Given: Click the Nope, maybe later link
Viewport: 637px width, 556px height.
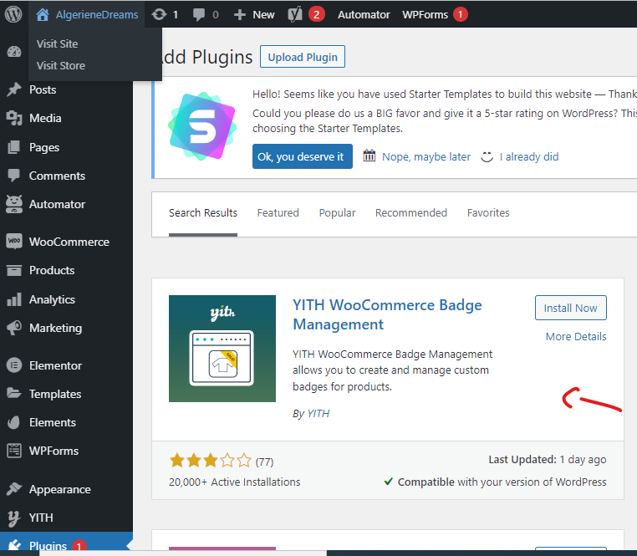Looking at the screenshot, I should tap(426, 157).
